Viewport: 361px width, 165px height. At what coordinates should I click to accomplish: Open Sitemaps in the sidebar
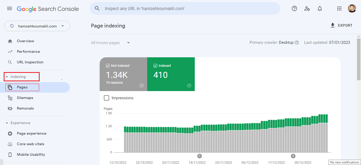click(x=25, y=98)
